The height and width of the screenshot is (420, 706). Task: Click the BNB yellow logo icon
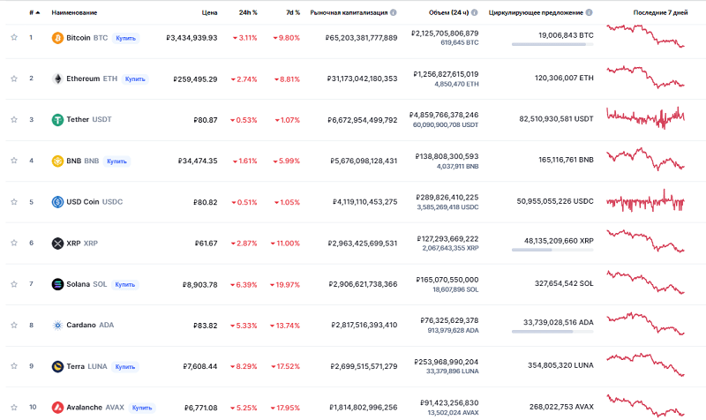point(58,161)
